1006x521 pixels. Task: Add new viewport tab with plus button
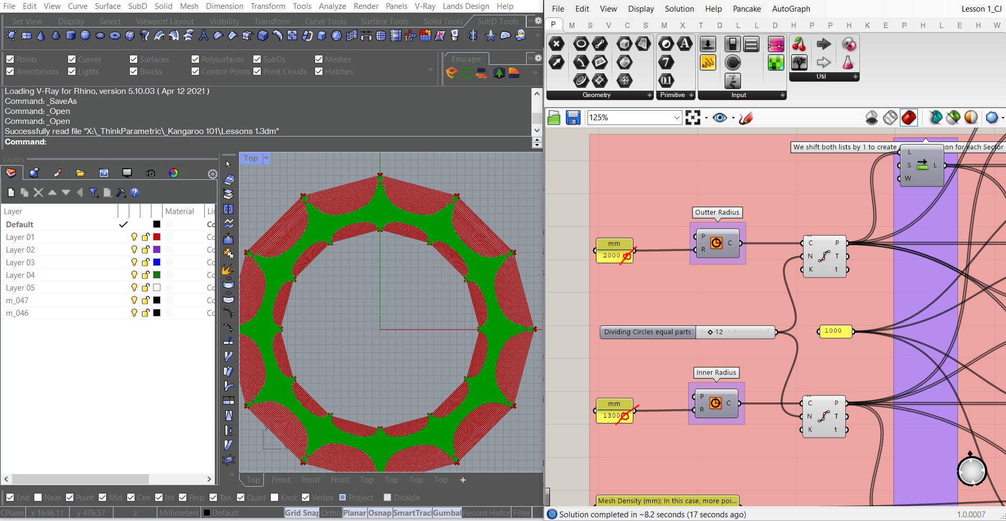tap(463, 480)
